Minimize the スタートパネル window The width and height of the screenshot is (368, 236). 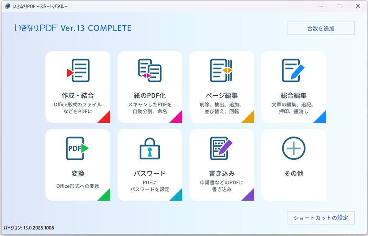321,6
